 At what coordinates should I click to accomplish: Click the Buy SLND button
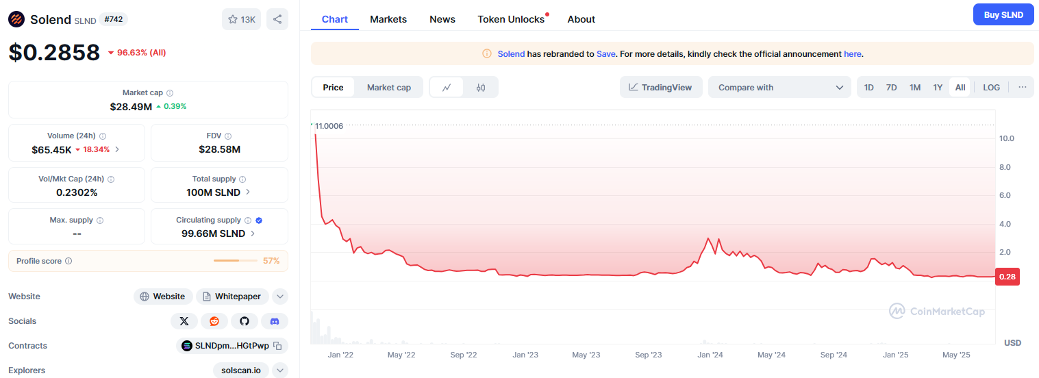1003,14
